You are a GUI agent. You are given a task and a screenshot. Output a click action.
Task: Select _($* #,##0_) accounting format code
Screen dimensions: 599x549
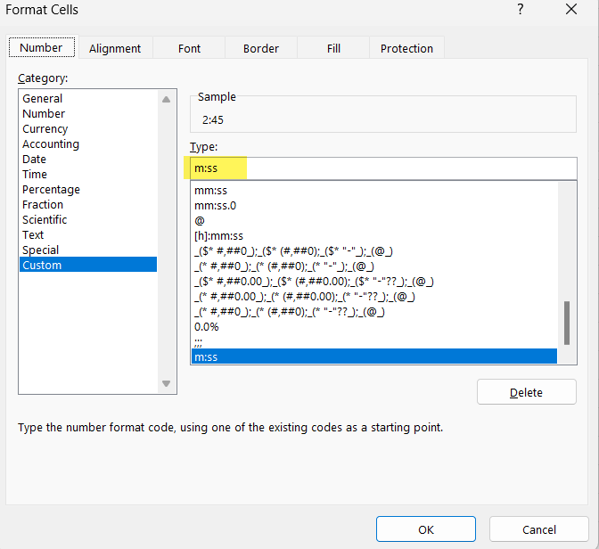[x=374, y=251]
